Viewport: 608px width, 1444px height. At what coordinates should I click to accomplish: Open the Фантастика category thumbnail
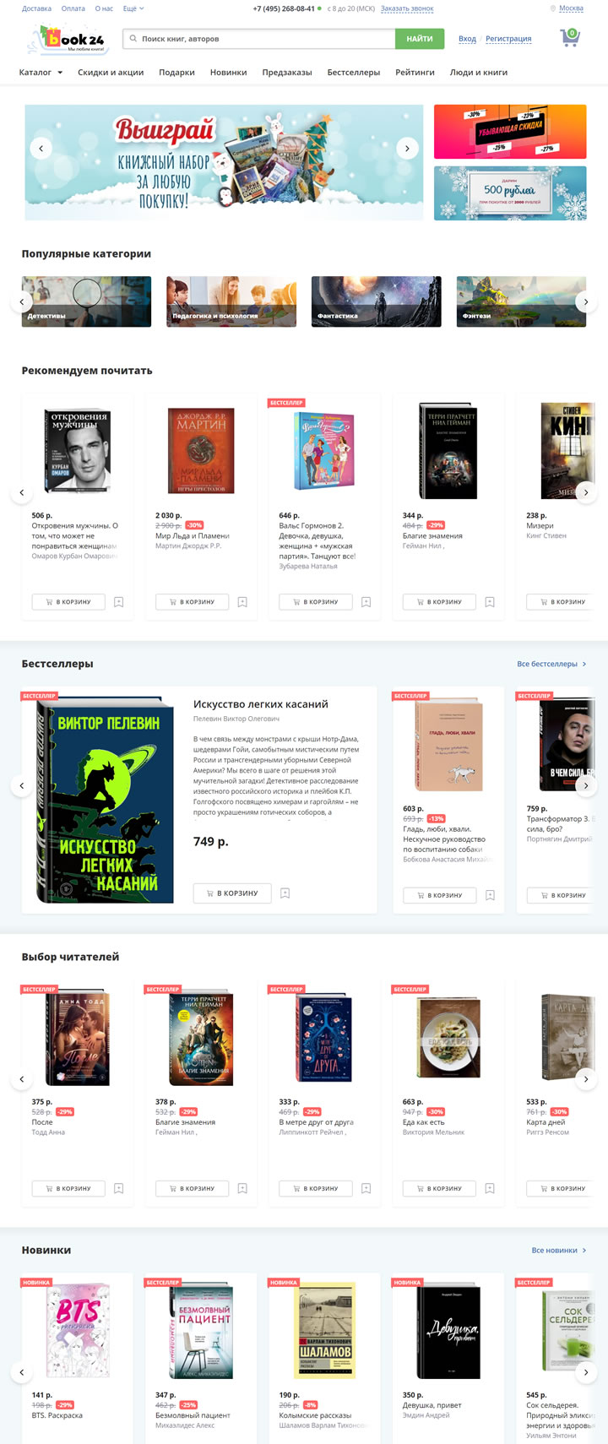pyautogui.click(x=376, y=301)
